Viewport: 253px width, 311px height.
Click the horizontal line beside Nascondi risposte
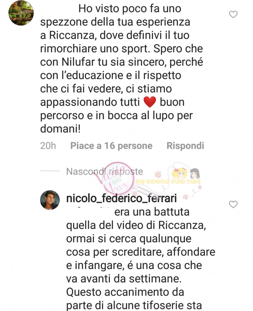[50, 171]
